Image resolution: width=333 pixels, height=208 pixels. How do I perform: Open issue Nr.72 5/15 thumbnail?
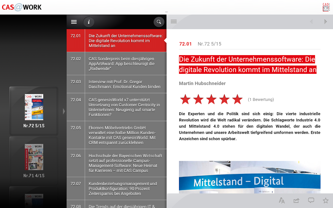34,111
